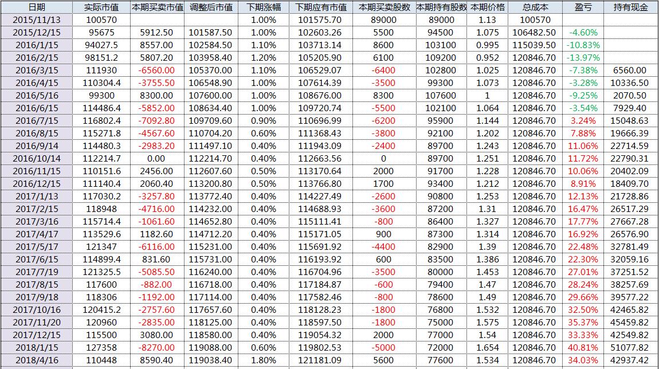Image resolution: width=659 pixels, height=369 pixels.
Task: Click the 实际市值 header cell
Action: pos(101,7)
